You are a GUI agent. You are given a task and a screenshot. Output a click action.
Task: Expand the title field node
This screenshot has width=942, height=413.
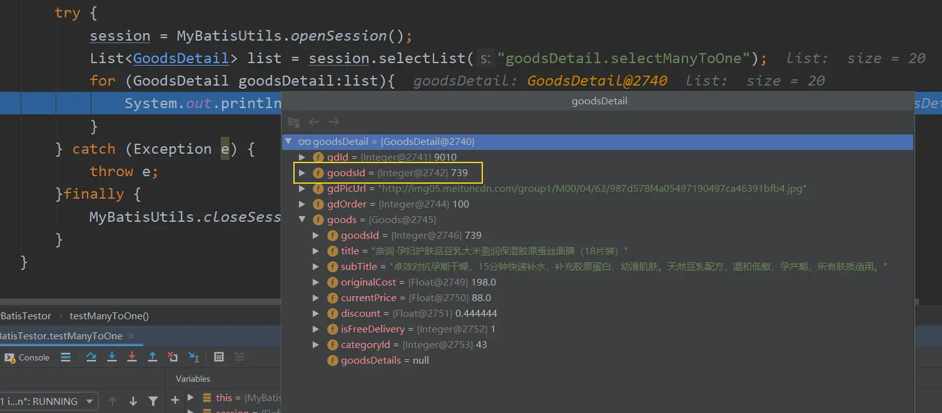tap(317, 251)
